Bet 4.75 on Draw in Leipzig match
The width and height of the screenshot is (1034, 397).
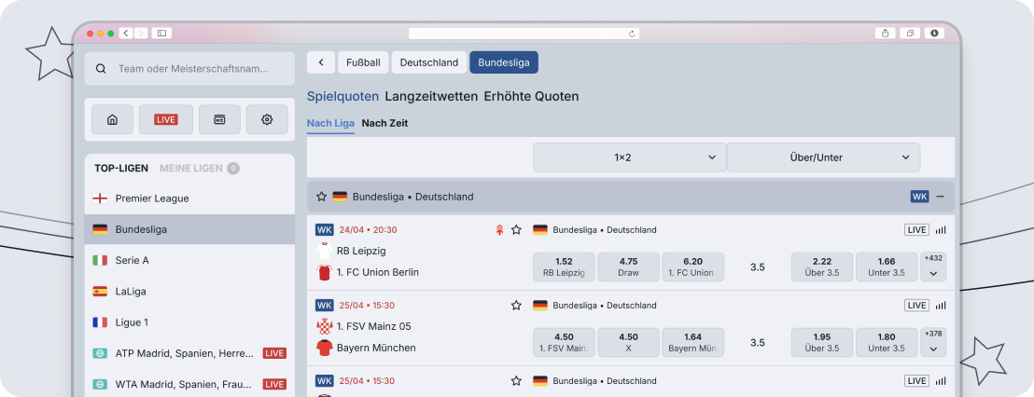click(x=628, y=267)
